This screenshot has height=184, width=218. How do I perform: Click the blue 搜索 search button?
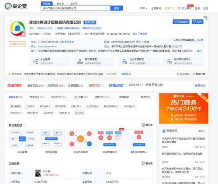tap(117, 8)
